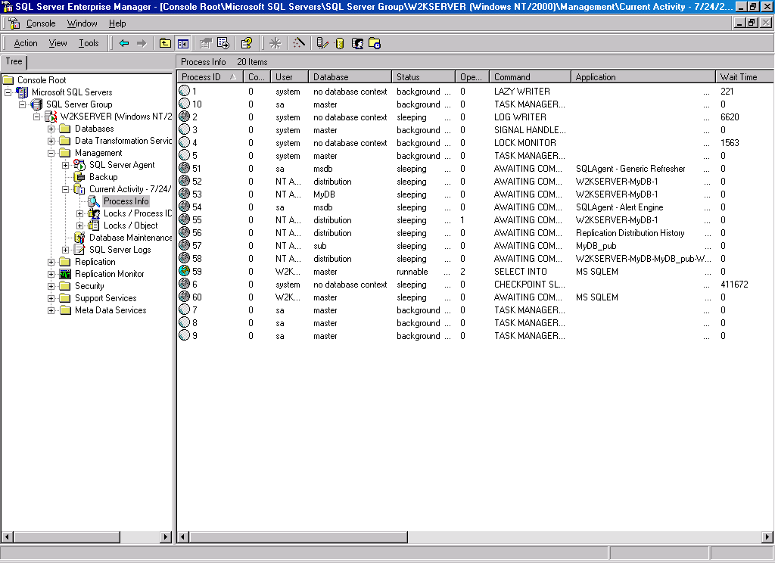Viewport: 775px width, 563px height.
Task: Click the Export List toolbar icon
Action: 223,43
